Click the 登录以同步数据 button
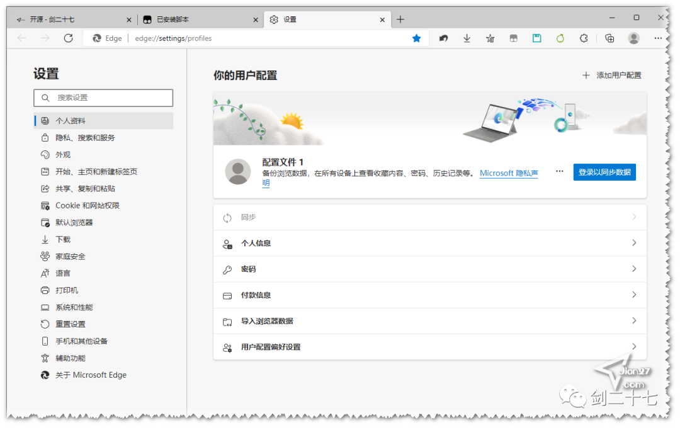This screenshot has width=680, height=428. click(604, 172)
